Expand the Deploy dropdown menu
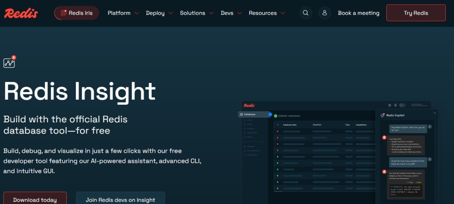Image resolution: width=454 pixels, height=204 pixels. (159, 13)
